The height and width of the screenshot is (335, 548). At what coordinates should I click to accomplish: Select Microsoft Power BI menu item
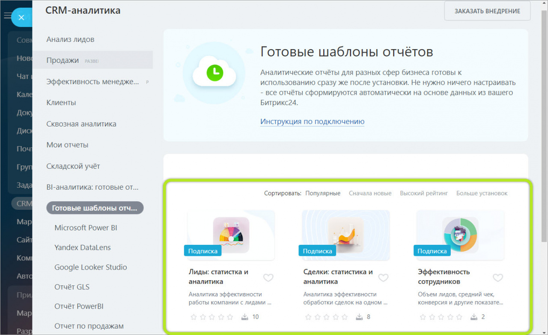pos(86,228)
